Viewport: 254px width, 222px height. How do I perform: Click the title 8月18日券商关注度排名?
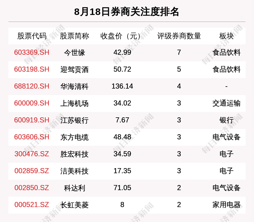tap(126, 12)
